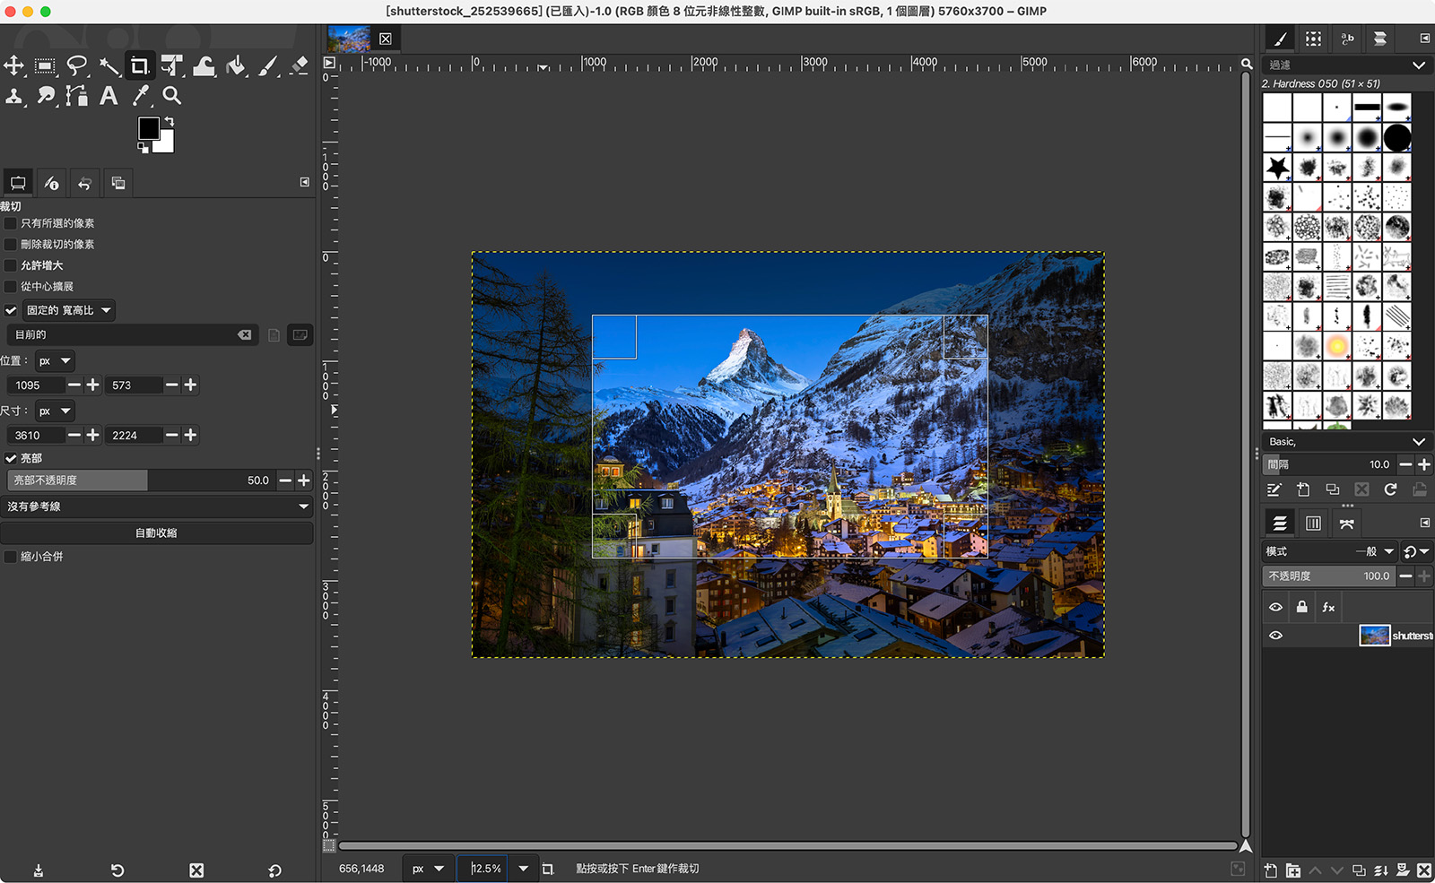The image size is (1435, 883).
Task: Uncheck the 亮部 highlight checkbox
Action: (11, 458)
